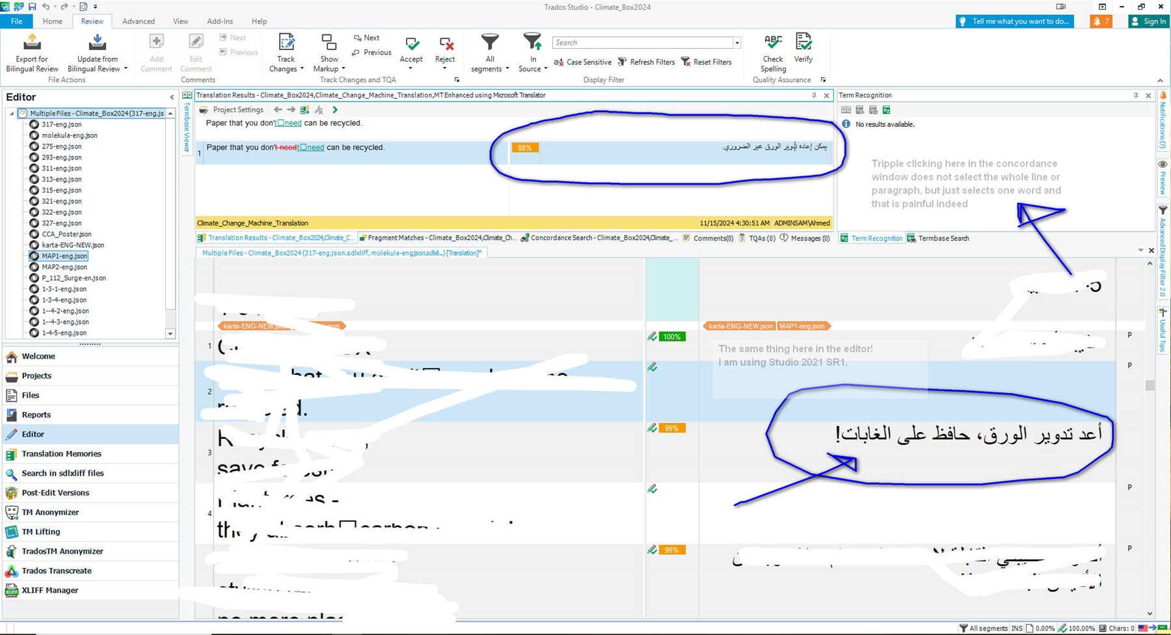Switch to the Fragment Matches tab

click(x=438, y=238)
